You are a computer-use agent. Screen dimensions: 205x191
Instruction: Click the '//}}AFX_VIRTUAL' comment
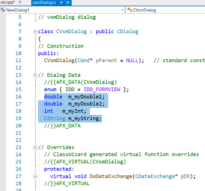pyautogui.click(x=67, y=183)
